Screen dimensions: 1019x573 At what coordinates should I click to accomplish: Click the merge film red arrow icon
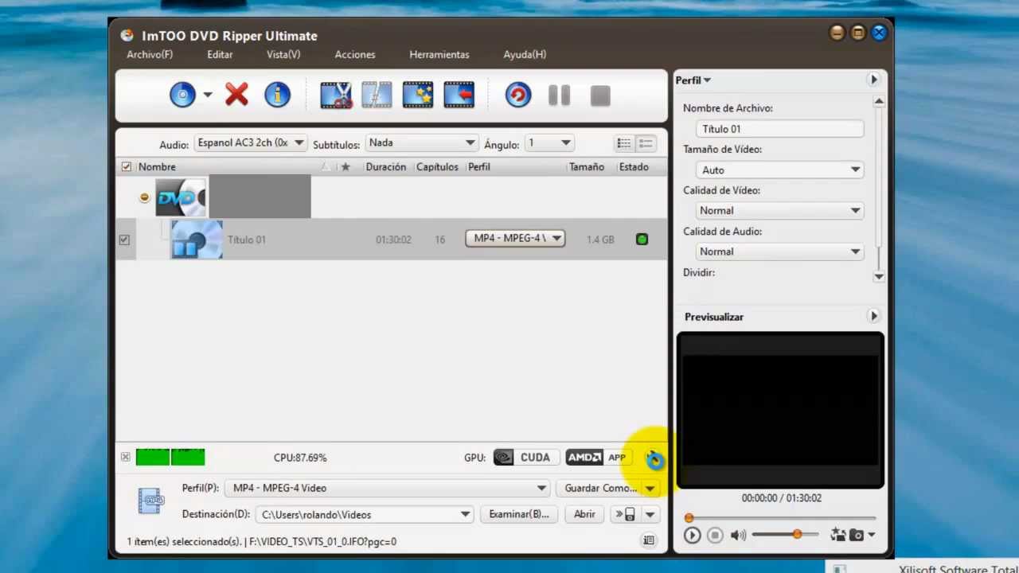(x=459, y=95)
